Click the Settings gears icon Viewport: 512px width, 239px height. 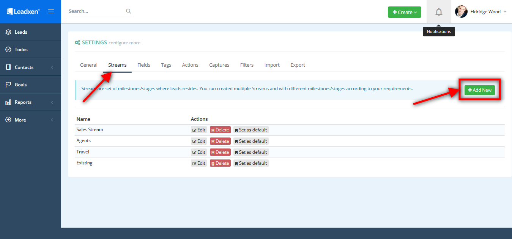click(x=77, y=43)
